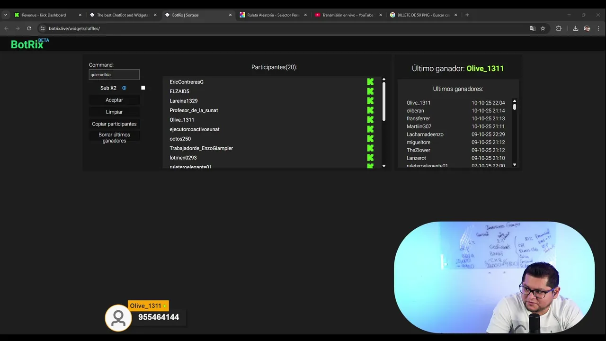
Task: Close the Ruleta Aleatoria tab
Action: (x=305, y=15)
